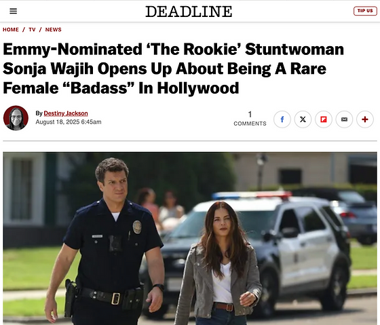Share article on X

pos(303,119)
